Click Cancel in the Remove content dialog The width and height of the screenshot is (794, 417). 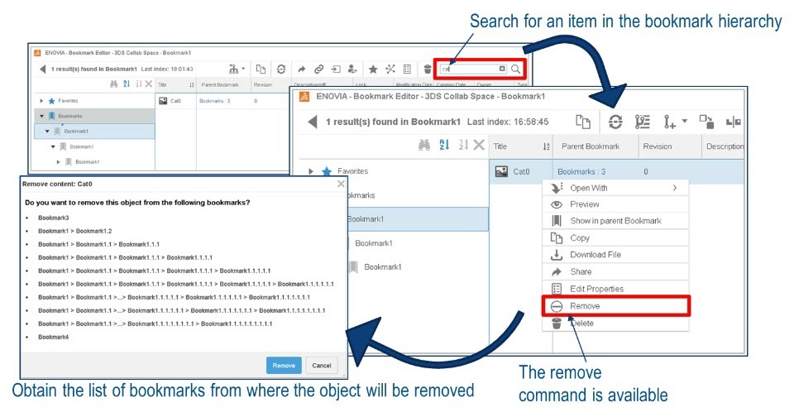tap(322, 366)
